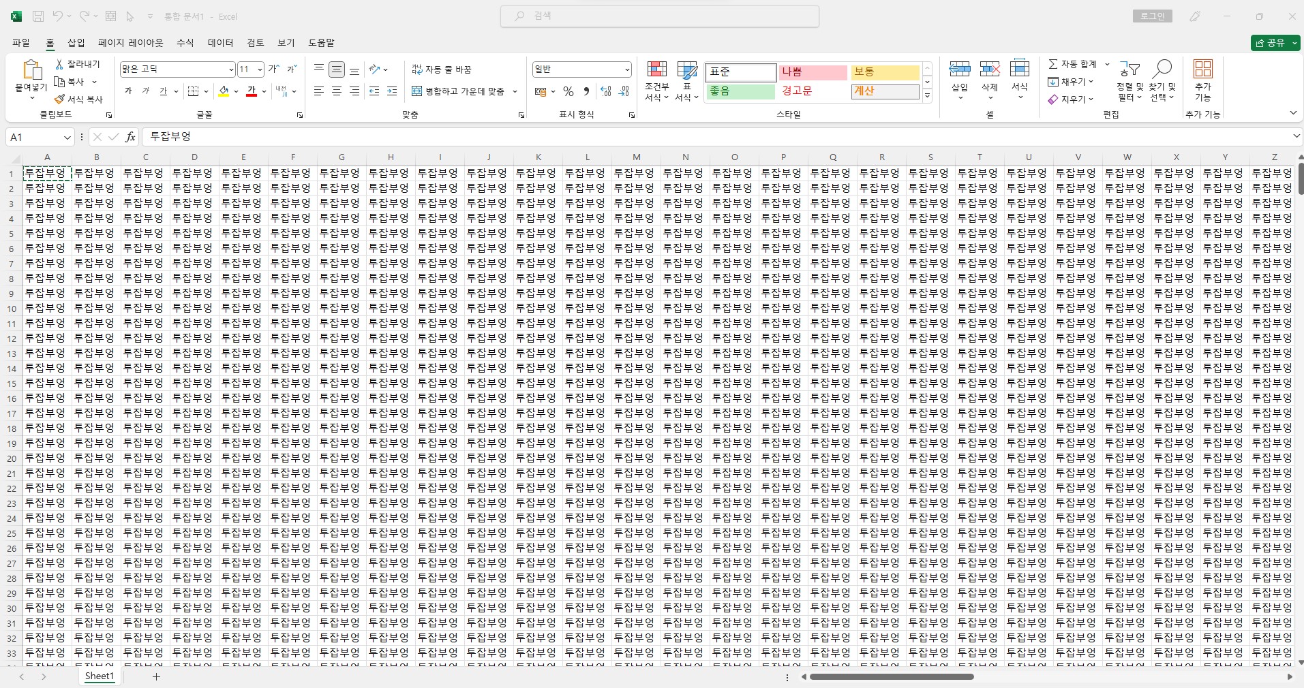Increase decimal places icon

click(x=606, y=91)
